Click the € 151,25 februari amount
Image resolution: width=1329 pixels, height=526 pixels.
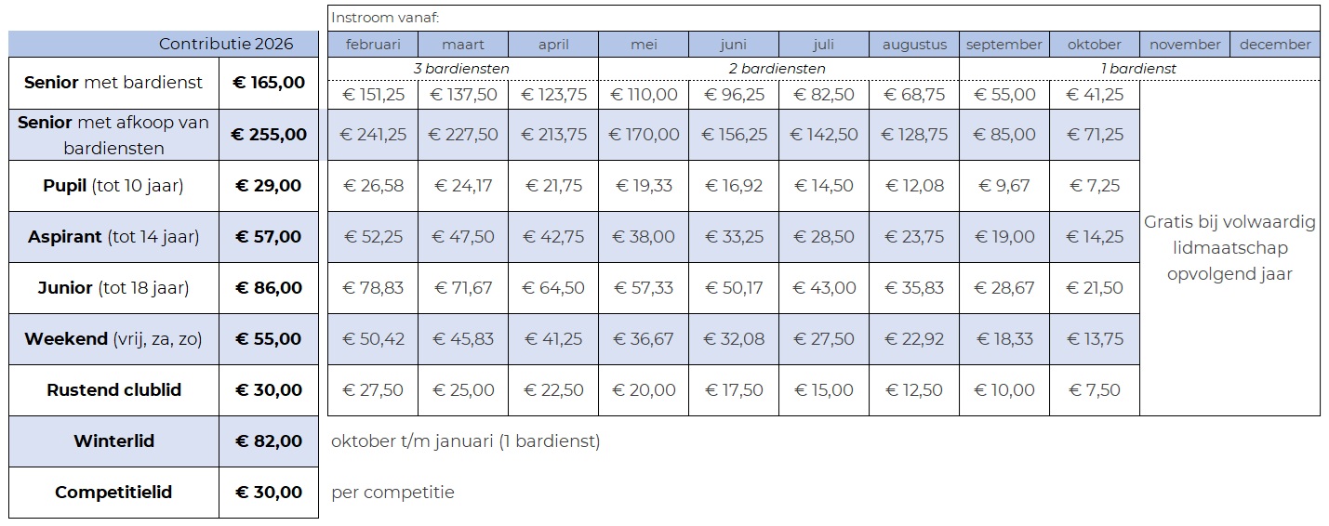[x=372, y=95]
